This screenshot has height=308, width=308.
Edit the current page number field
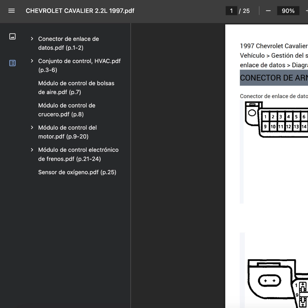[x=231, y=11]
